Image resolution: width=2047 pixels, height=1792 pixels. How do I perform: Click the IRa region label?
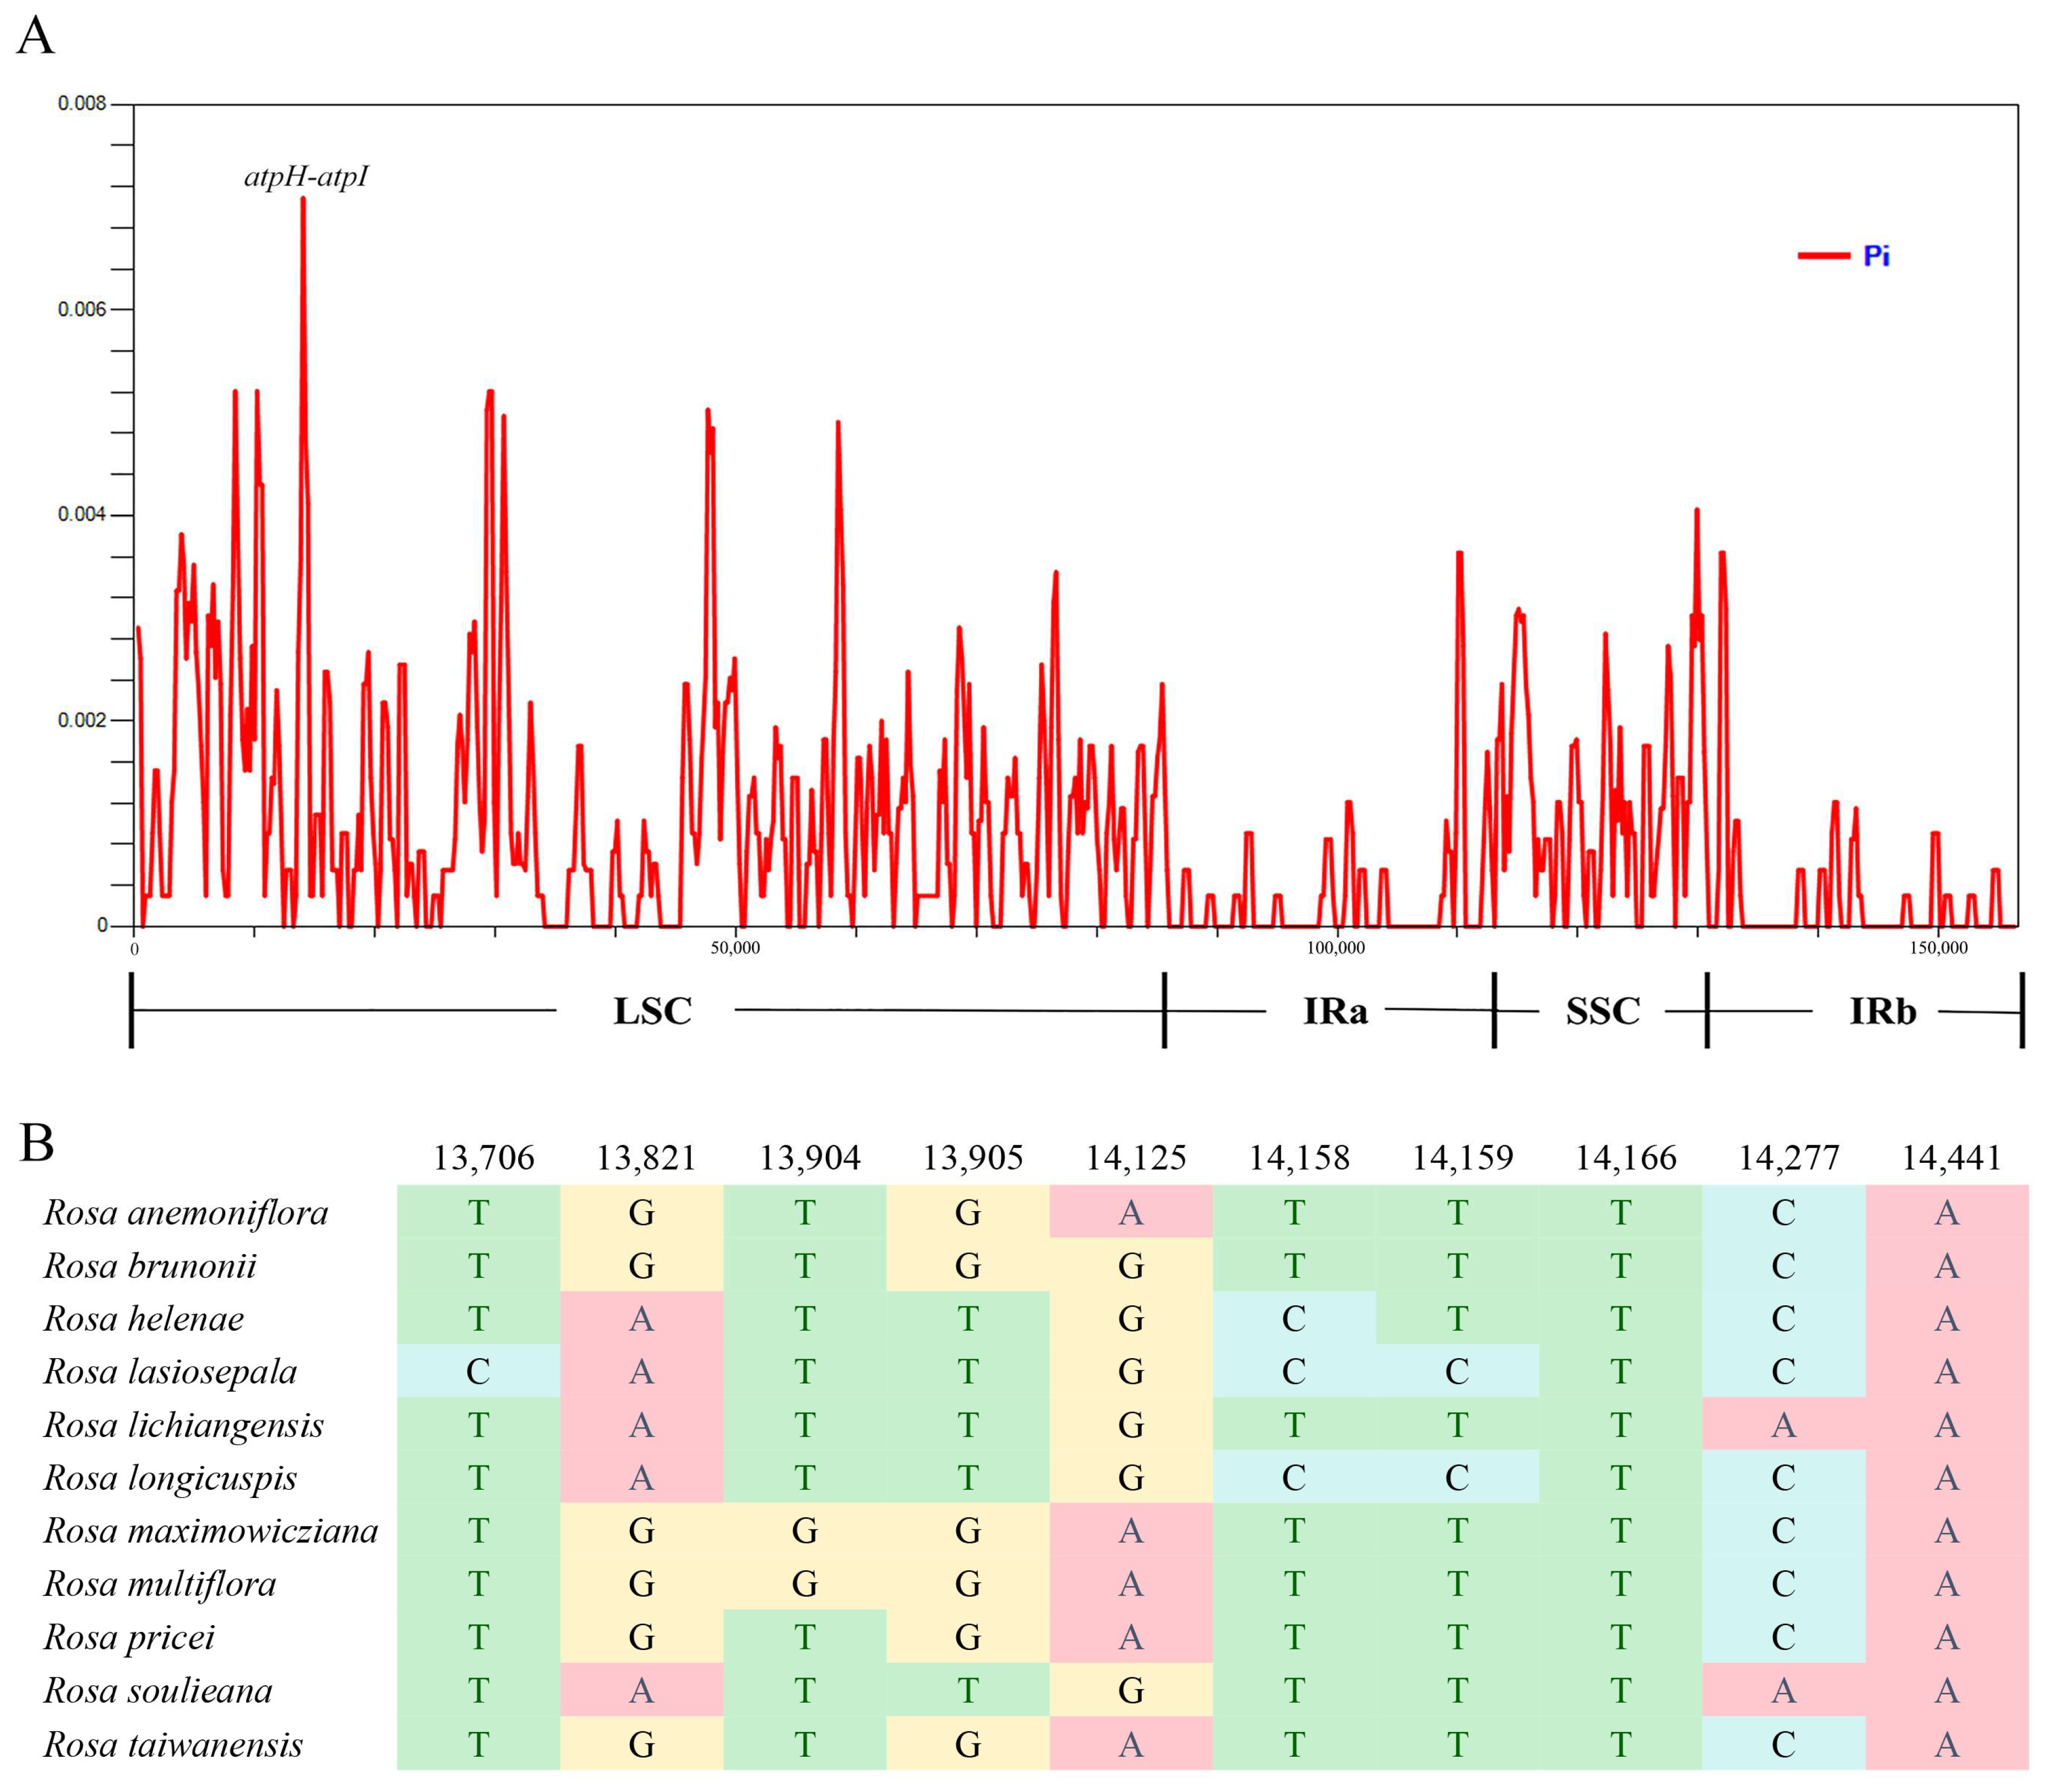(1335, 1011)
